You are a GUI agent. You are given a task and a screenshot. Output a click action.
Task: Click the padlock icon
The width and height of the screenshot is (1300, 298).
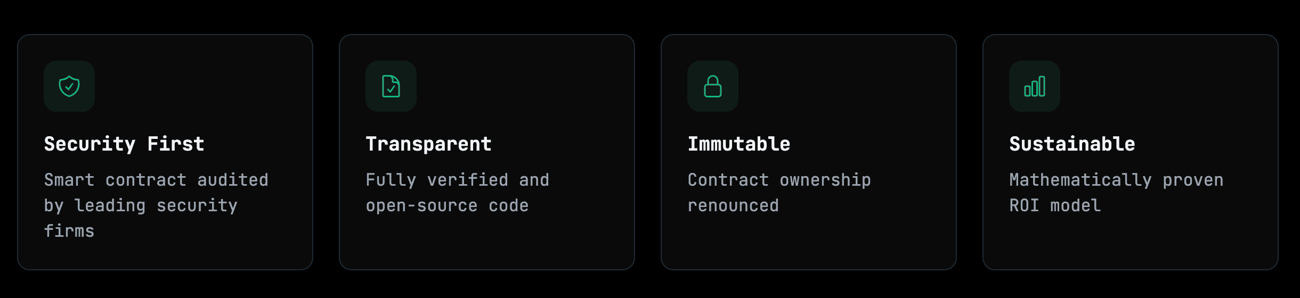tap(713, 86)
